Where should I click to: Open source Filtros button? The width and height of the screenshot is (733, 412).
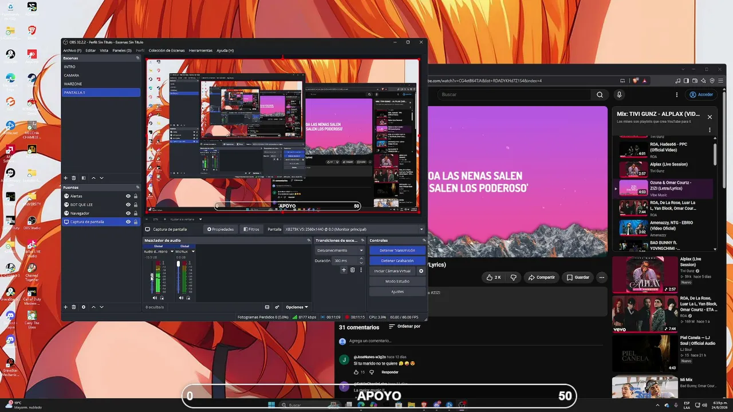click(x=251, y=229)
